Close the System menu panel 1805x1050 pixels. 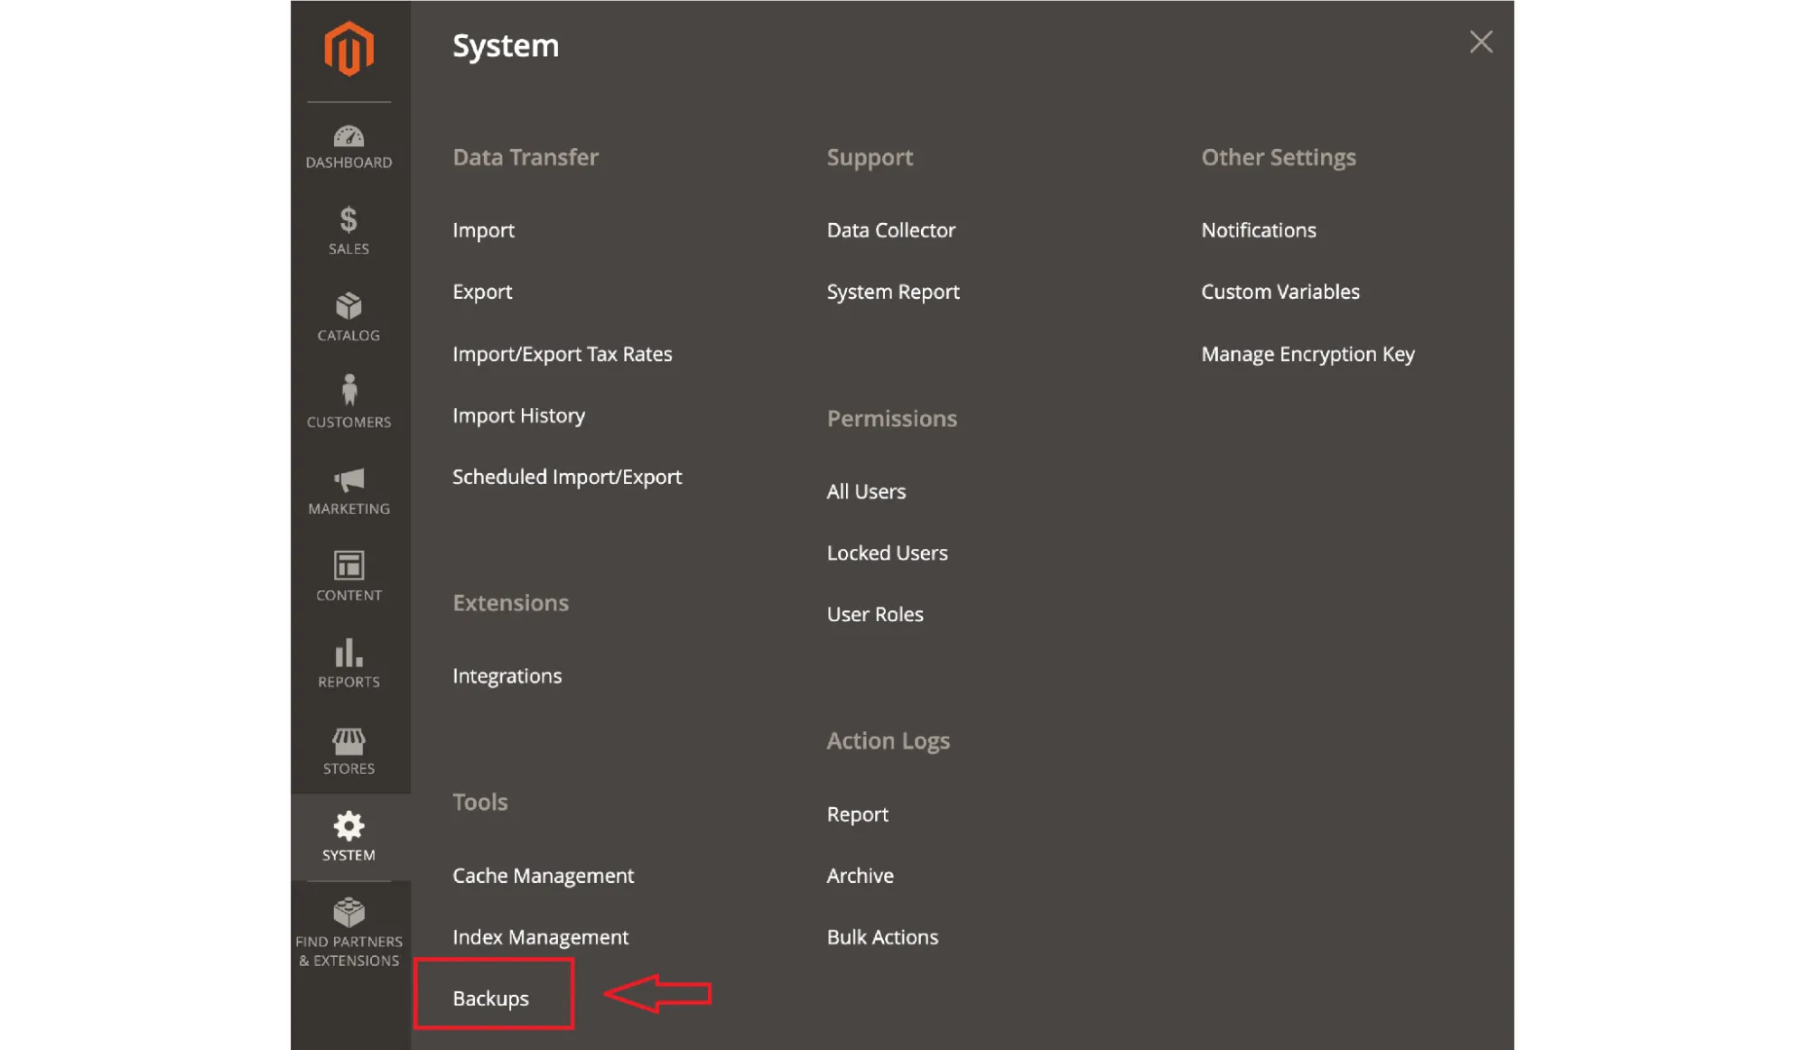pos(1481,42)
